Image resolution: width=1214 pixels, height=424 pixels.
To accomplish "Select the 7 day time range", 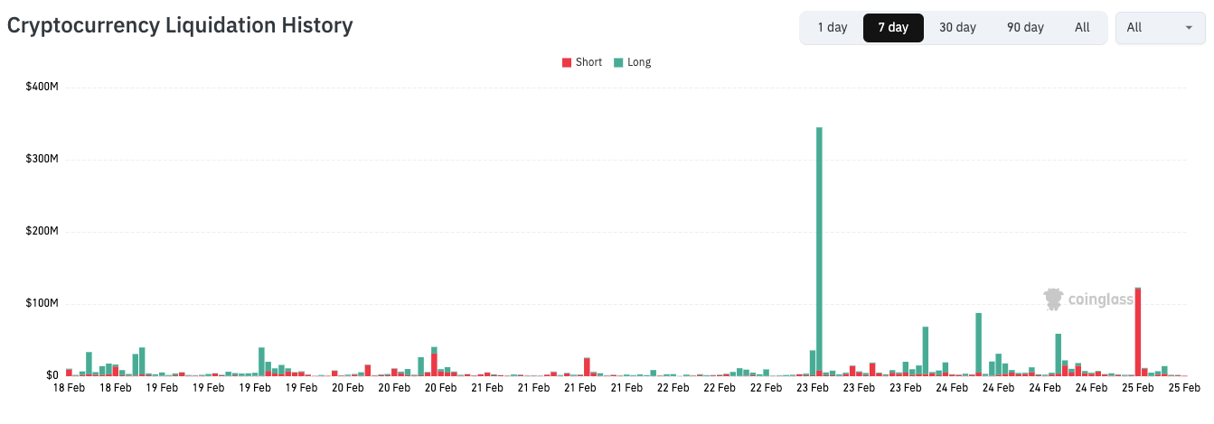I will pos(892,27).
